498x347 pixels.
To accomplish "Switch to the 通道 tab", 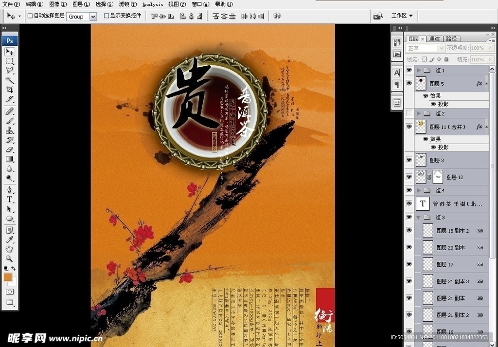I will (x=434, y=39).
